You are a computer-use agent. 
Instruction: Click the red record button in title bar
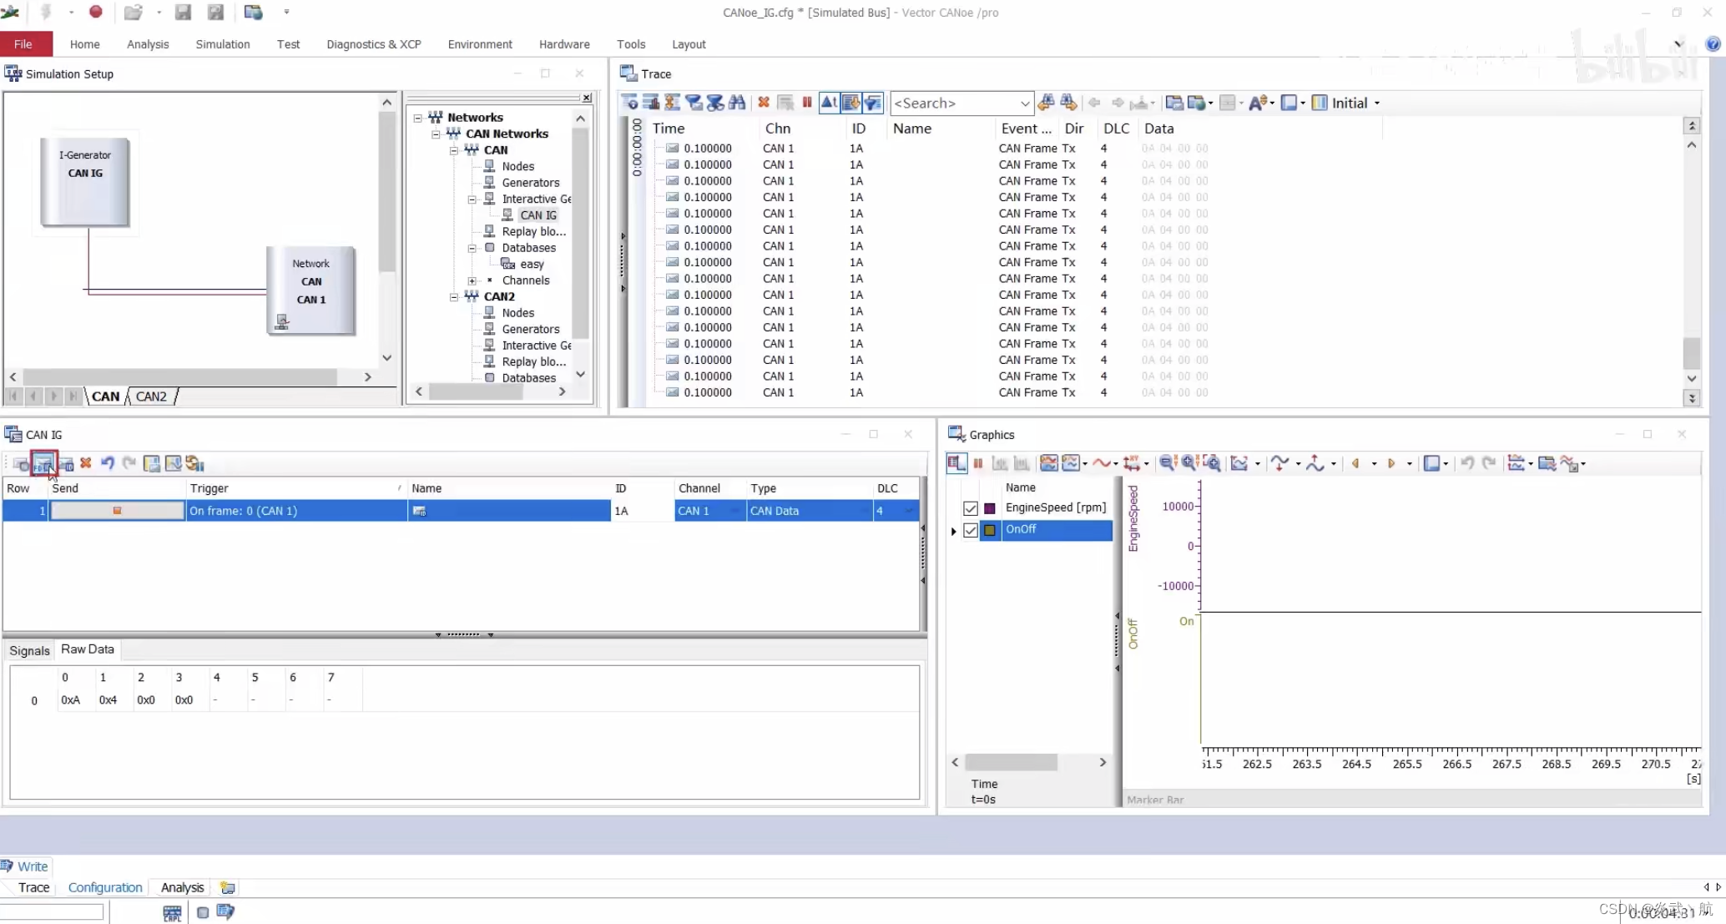[96, 12]
